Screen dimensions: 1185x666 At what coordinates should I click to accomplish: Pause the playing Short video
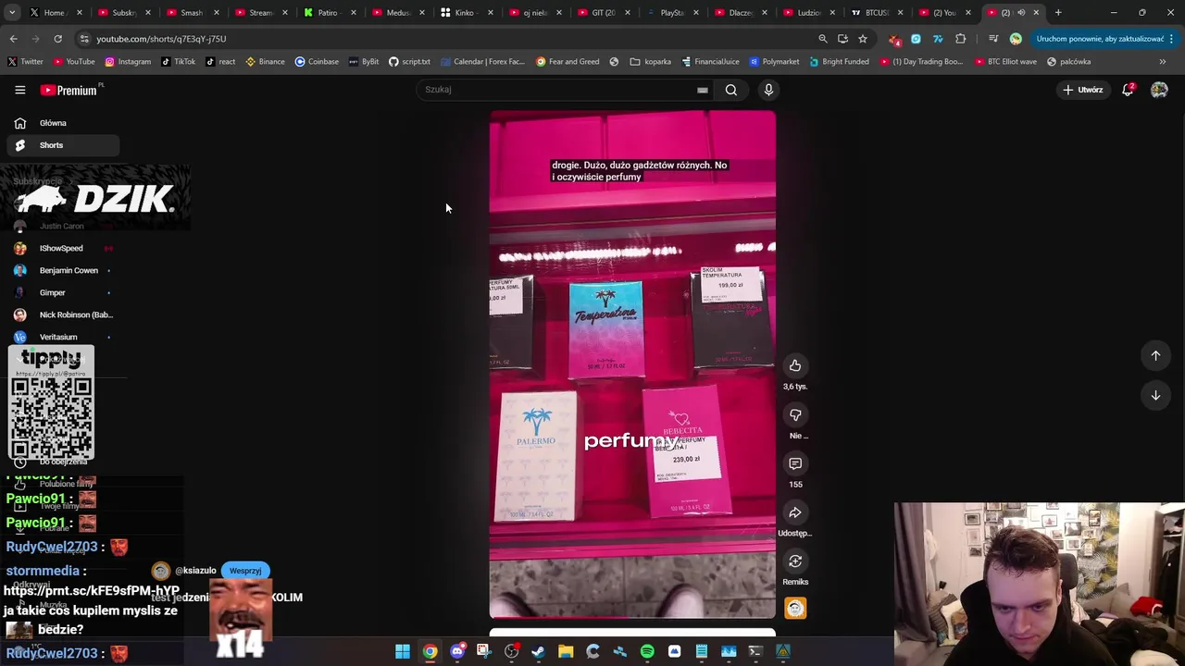point(632,364)
